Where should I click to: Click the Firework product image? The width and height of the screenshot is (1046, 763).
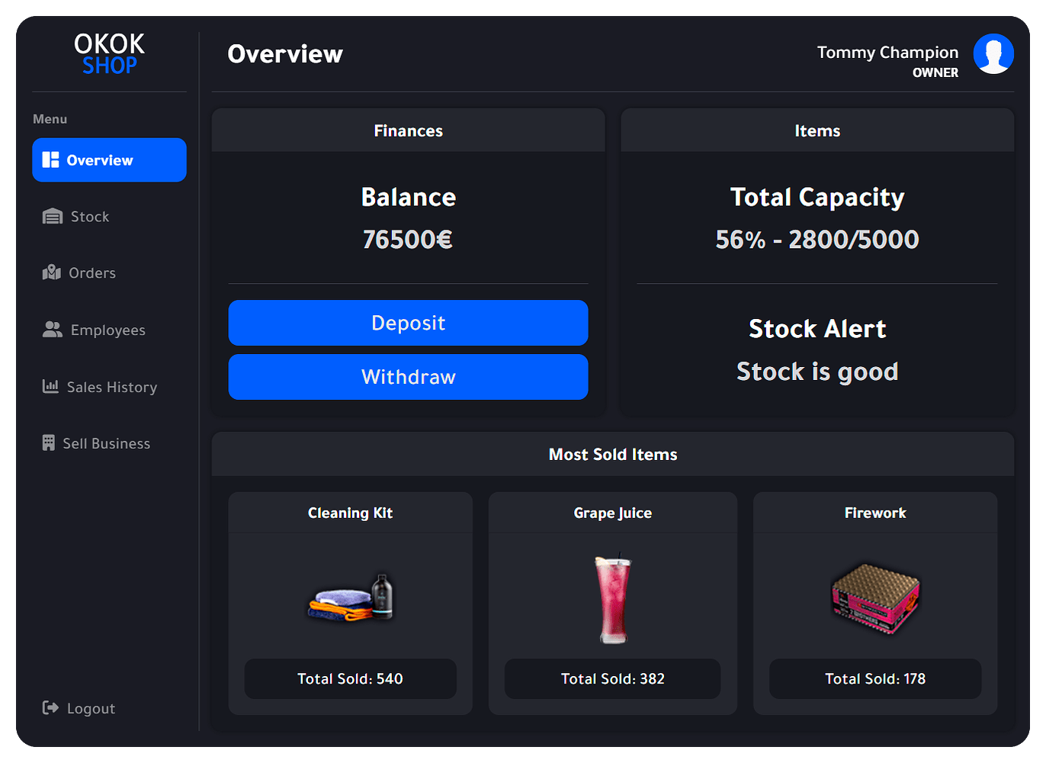click(x=874, y=599)
